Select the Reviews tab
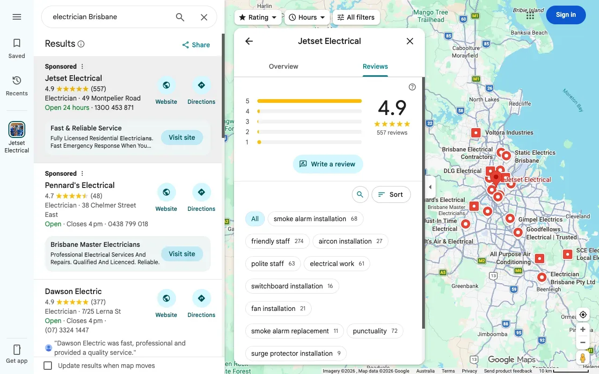Image resolution: width=599 pixels, height=374 pixels. click(x=375, y=66)
